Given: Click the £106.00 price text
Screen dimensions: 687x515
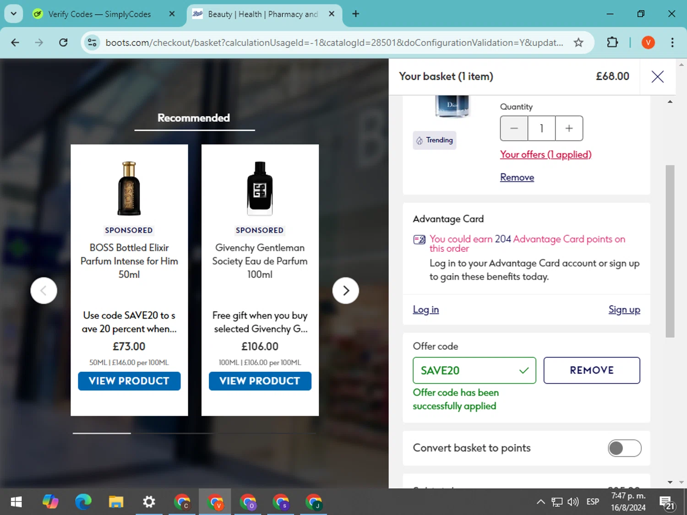Looking at the screenshot, I should coord(260,347).
